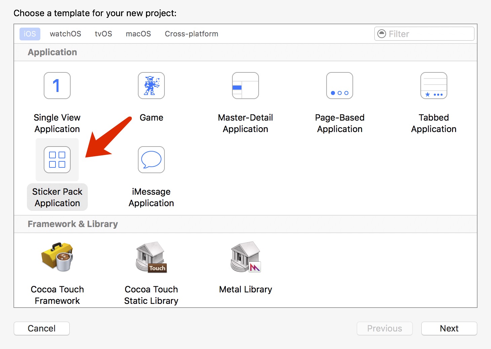Click the 'Single View Application' label
Image resolution: width=491 pixels, height=349 pixels.
57,123
